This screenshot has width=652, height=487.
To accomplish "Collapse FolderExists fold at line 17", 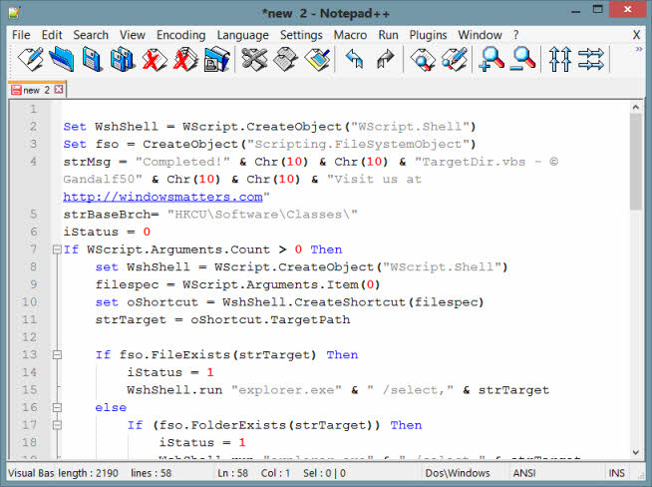I will coord(57,425).
